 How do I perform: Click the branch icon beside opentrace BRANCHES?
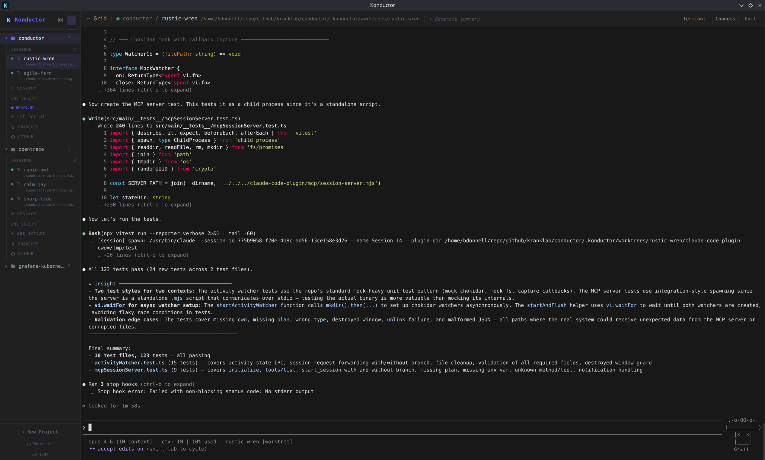coord(13,244)
